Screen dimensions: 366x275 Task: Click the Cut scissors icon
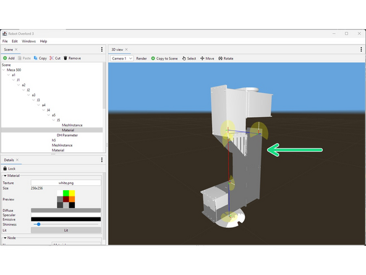[51, 58]
